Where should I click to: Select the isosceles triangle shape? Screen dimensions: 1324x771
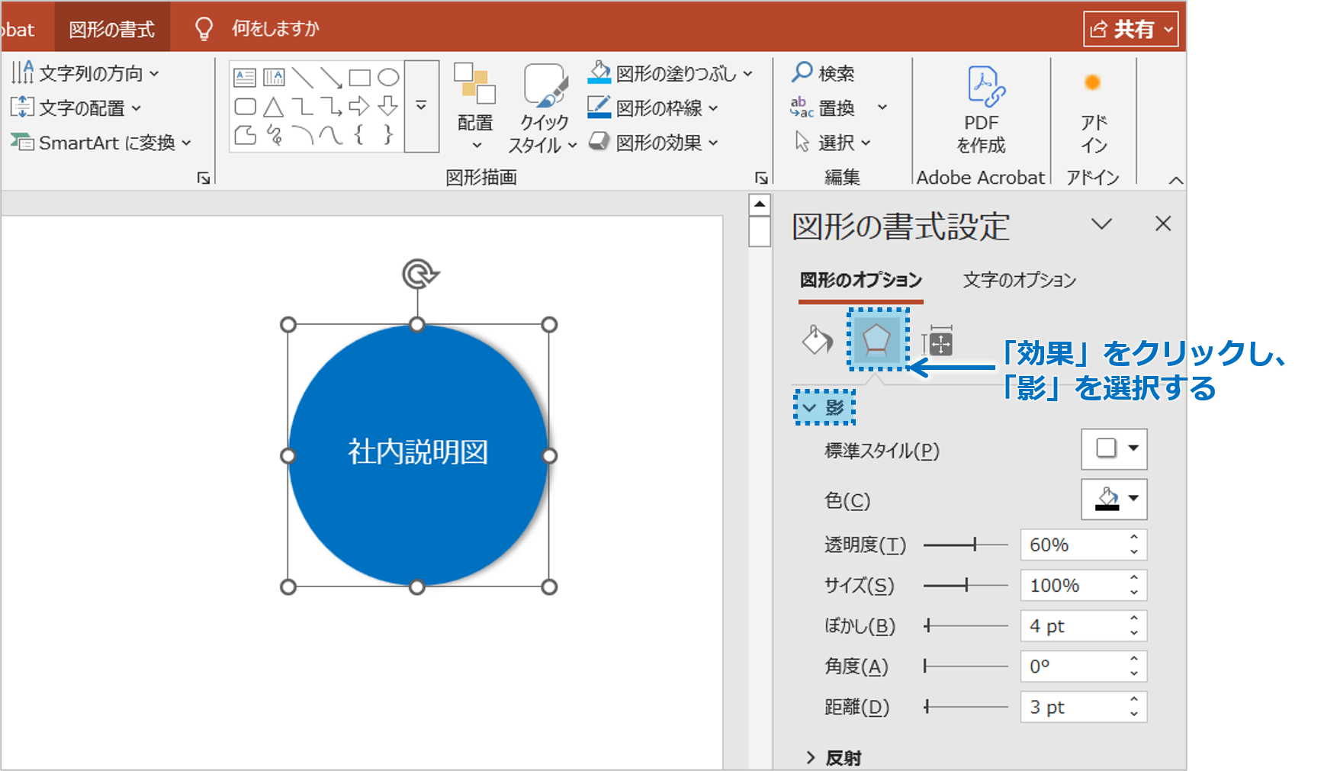pyautogui.click(x=274, y=106)
